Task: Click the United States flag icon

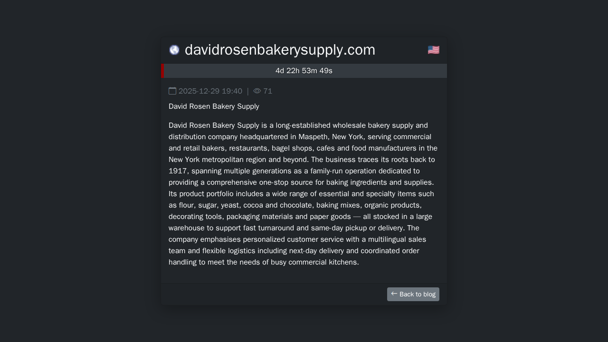Action: coord(433,50)
